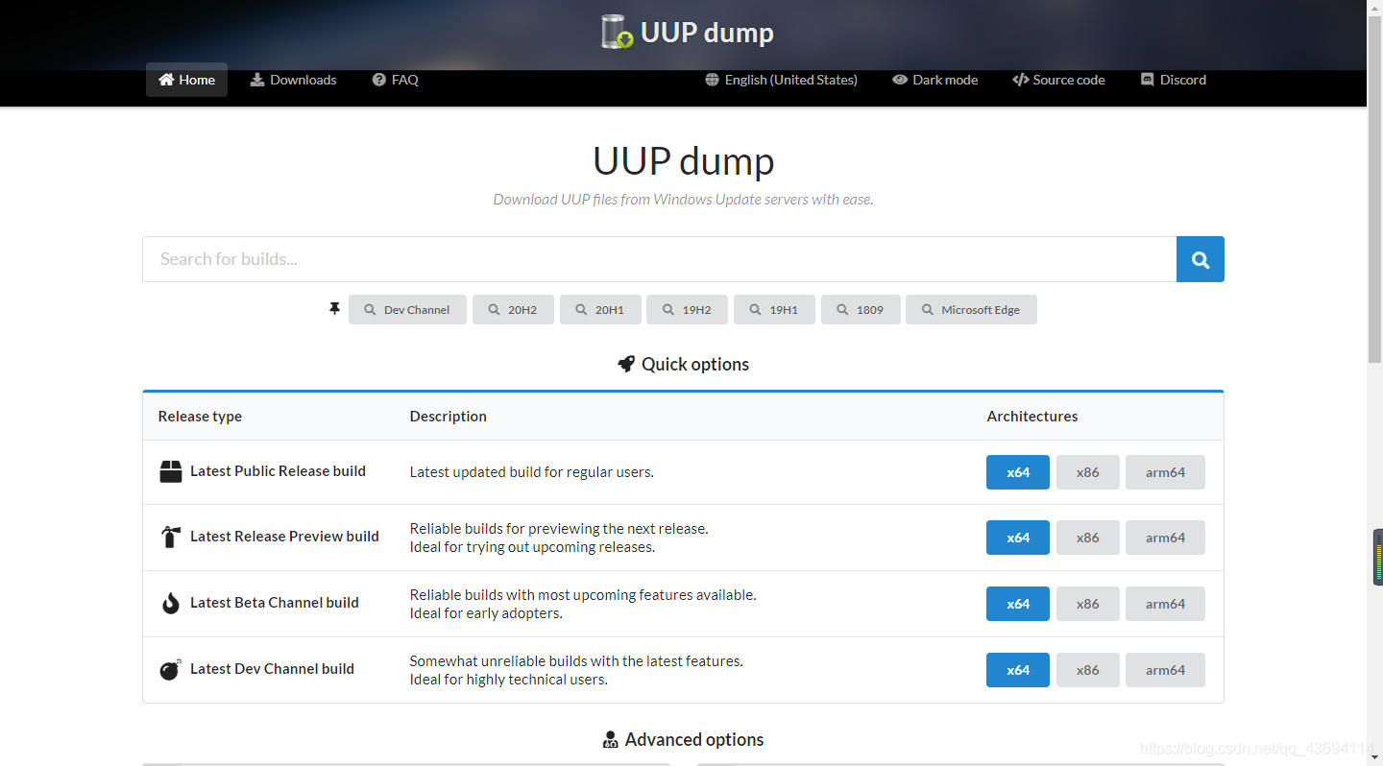This screenshot has height=766, width=1383.
Task: Choose x64 for Latest Release Preview build
Action: click(1018, 538)
